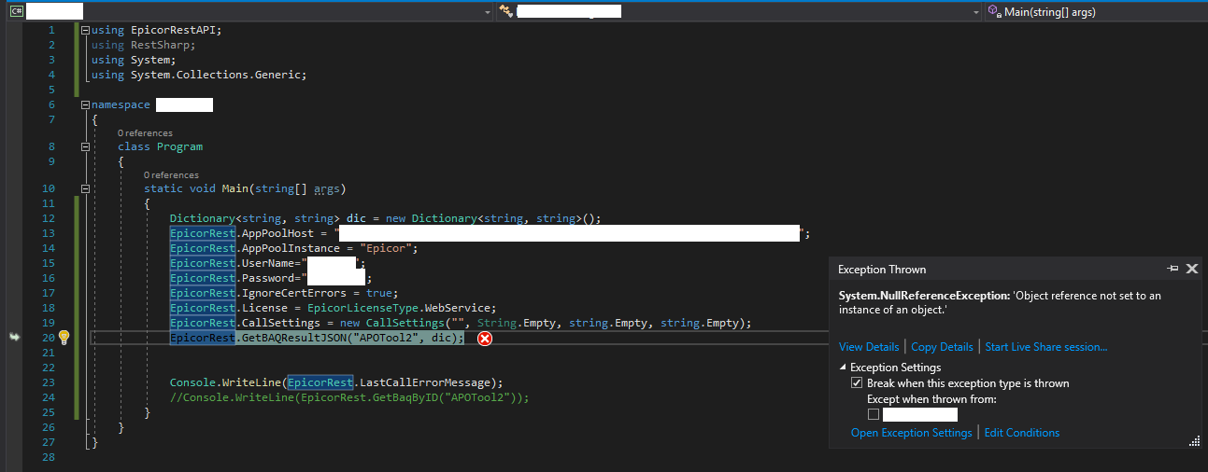Click using EpicorRestAPI; line

[x=157, y=30]
